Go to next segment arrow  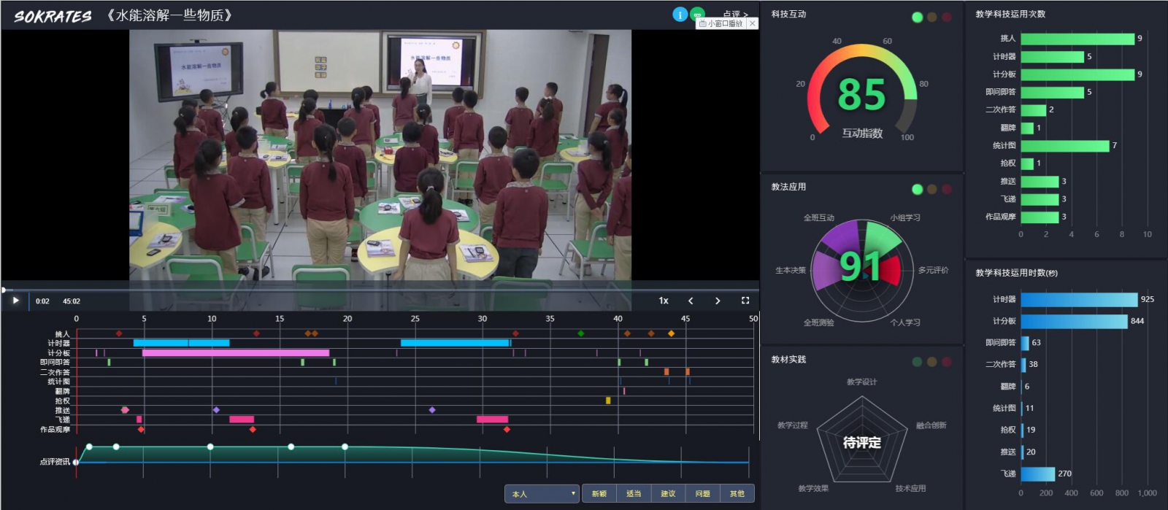(718, 301)
